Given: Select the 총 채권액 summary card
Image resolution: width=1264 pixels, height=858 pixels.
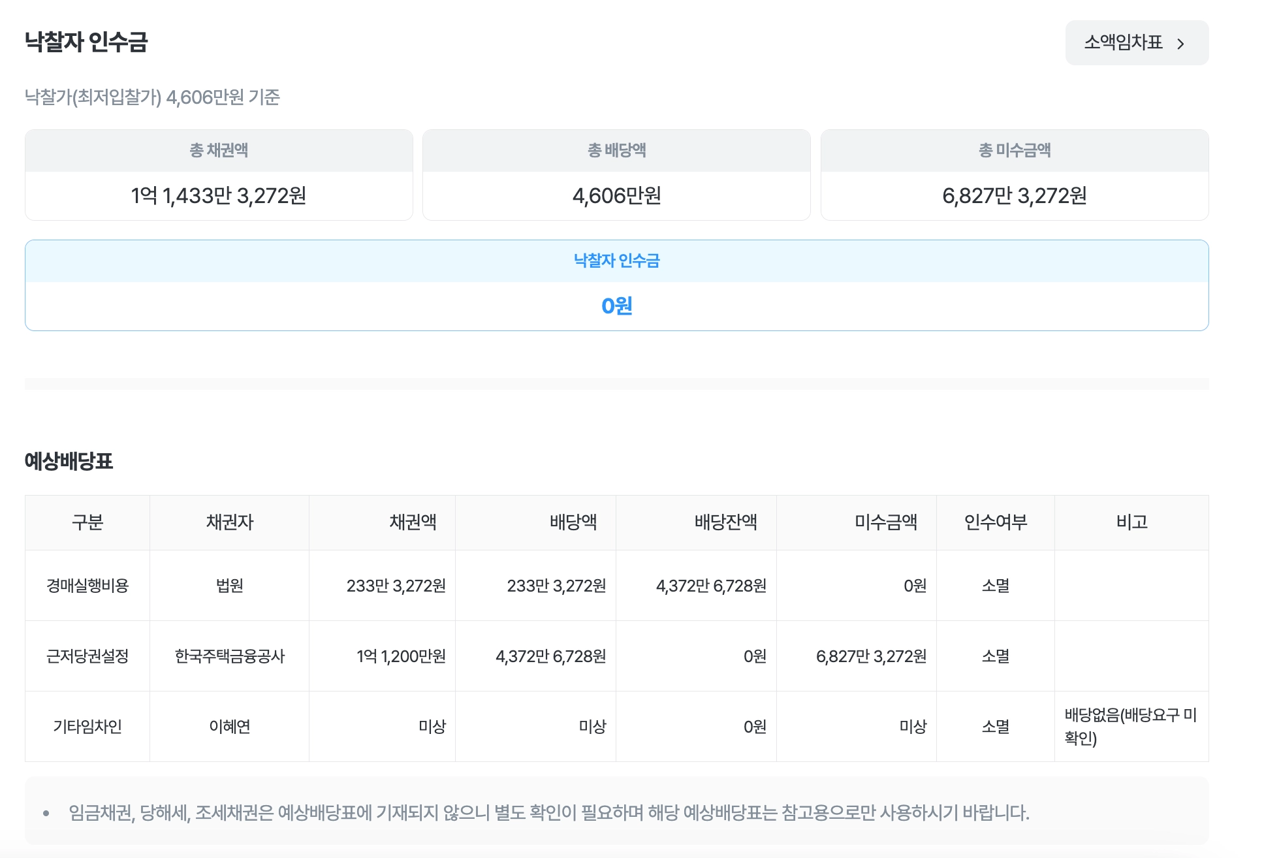Looking at the screenshot, I should pos(219,175).
